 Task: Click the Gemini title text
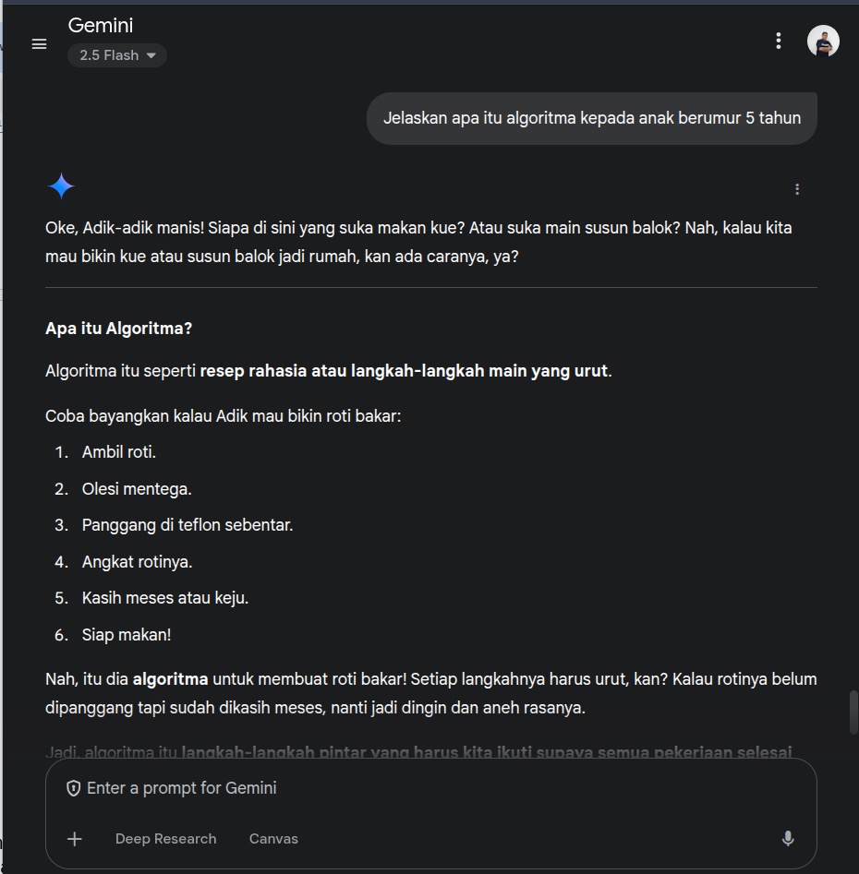[x=101, y=26]
